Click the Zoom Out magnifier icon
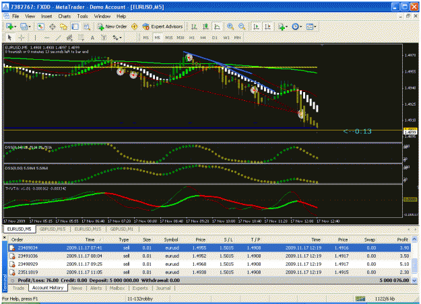This screenshot has height=304, width=421. pos(242,26)
